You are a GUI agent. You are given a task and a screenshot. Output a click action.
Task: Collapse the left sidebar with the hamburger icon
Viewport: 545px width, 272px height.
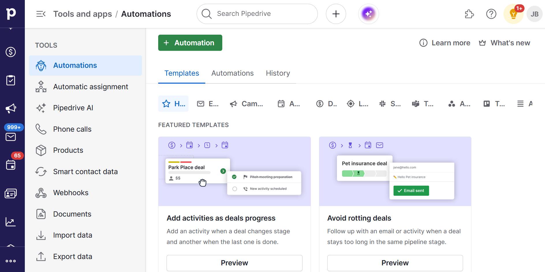(x=41, y=14)
